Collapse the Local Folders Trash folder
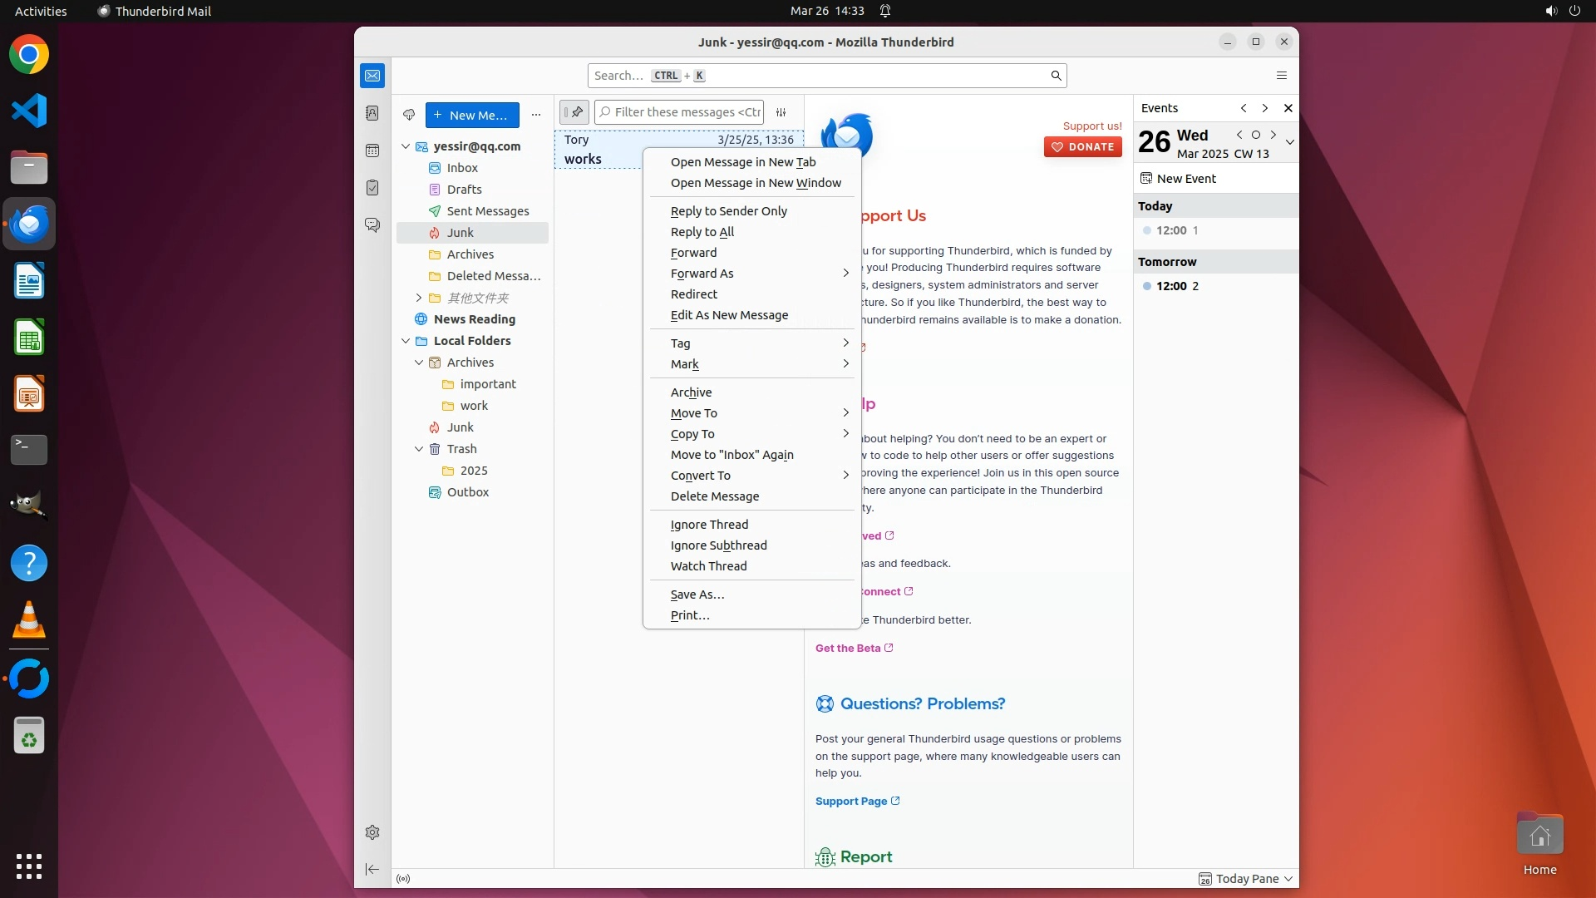 (419, 449)
